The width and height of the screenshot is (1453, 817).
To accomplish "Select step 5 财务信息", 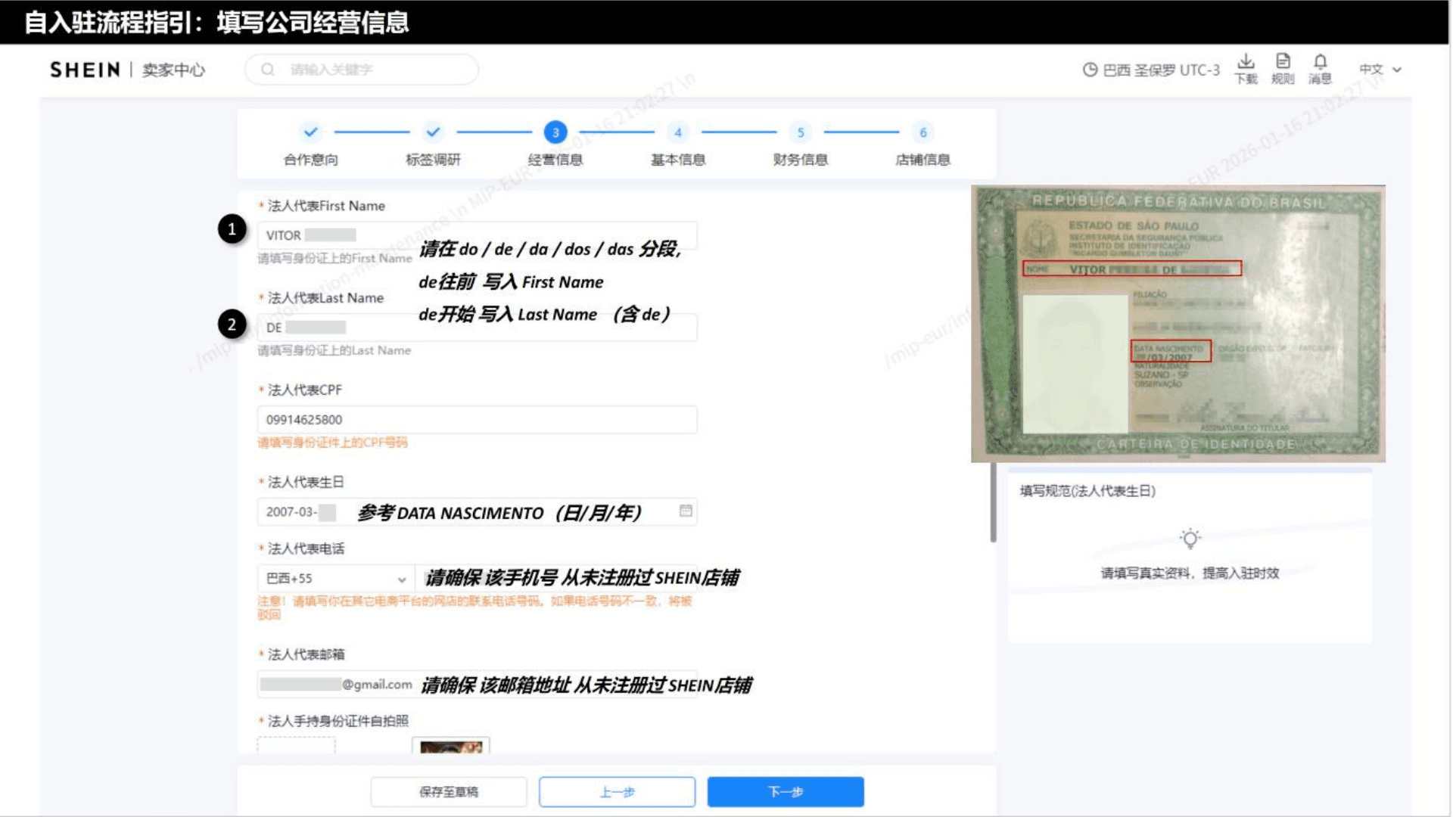I will point(801,144).
